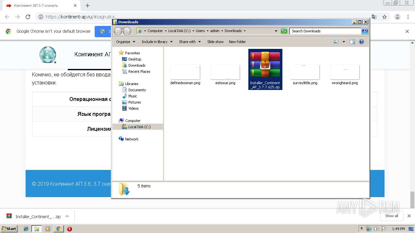The width and height of the screenshot is (415, 233).
Task: Open the Documents library
Action: pyautogui.click(x=137, y=90)
